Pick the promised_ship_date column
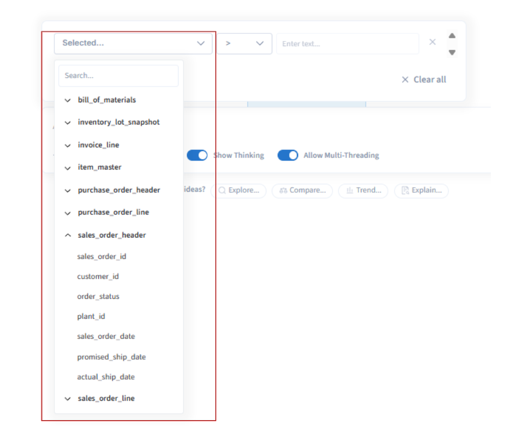This screenshot has height=433, width=509. click(x=111, y=357)
